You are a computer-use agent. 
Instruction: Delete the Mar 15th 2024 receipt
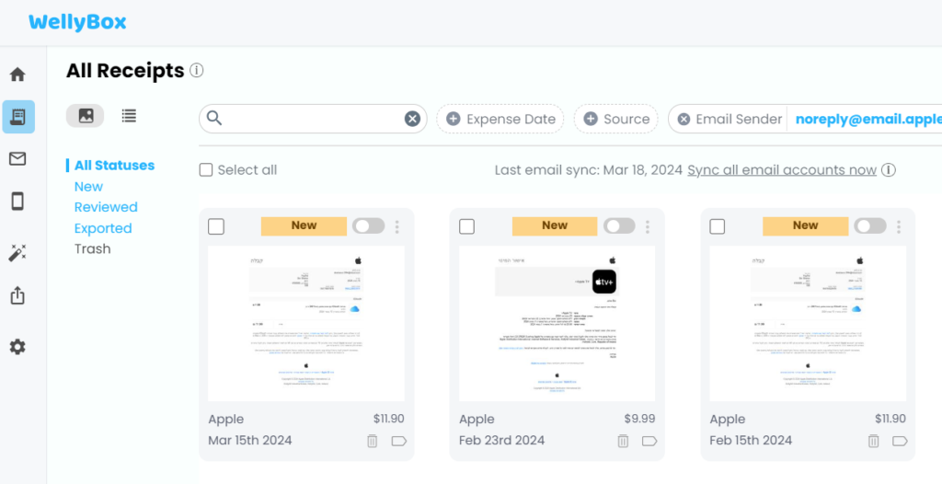click(373, 441)
